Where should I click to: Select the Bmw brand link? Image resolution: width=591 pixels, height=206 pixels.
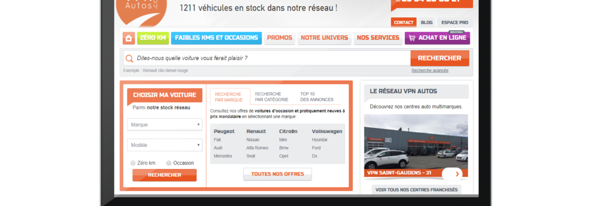coord(284,148)
